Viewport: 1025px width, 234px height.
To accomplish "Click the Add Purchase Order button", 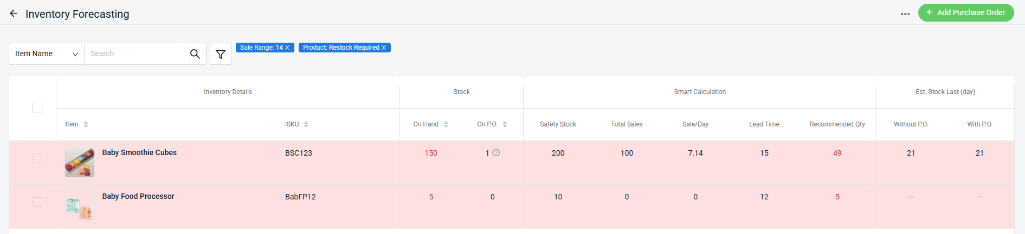I will pyautogui.click(x=965, y=12).
